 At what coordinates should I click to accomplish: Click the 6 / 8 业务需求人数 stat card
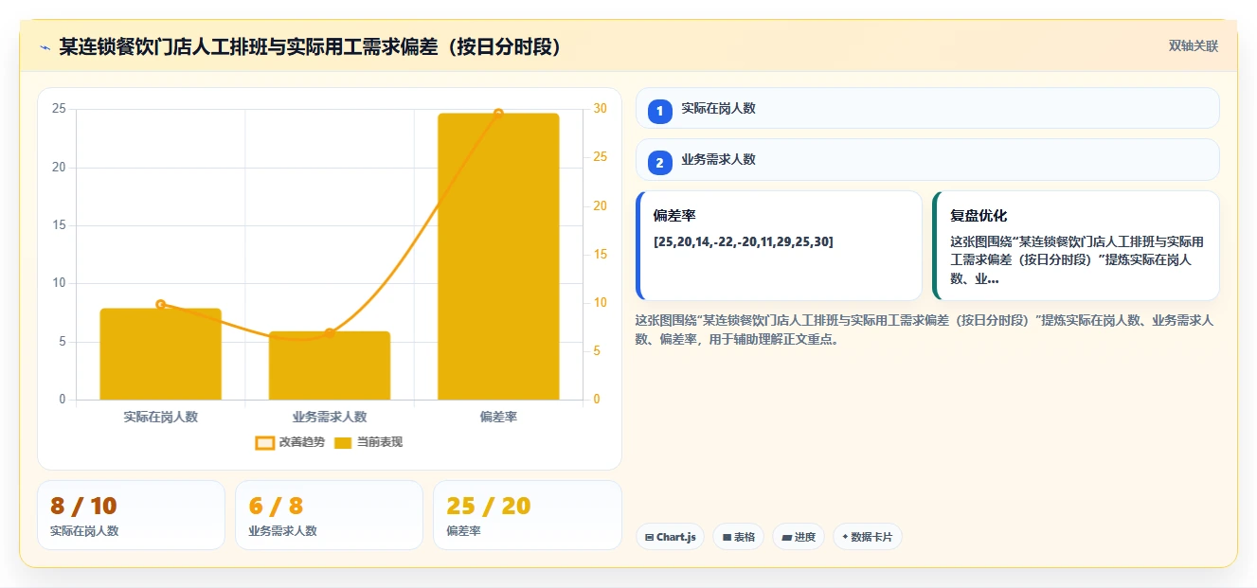[x=329, y=515]
